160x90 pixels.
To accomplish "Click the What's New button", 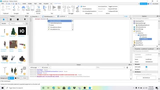I will point(143,4).
